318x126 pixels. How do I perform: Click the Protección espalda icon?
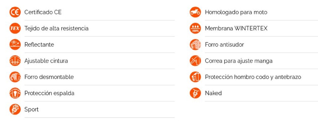pyautogui.click(x=15, y=93)
